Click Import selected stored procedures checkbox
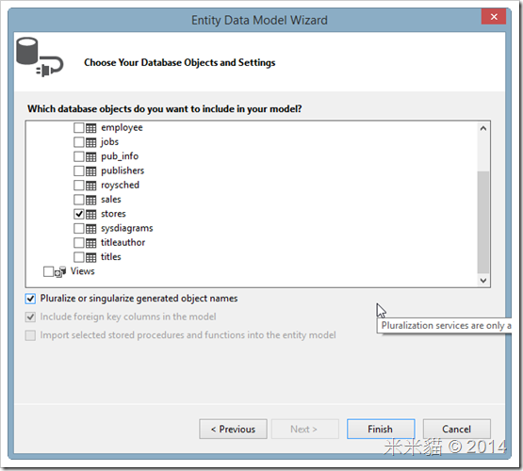Image resolution: width=523 pixels, height=471 pixels. click(x=30, y=335)
